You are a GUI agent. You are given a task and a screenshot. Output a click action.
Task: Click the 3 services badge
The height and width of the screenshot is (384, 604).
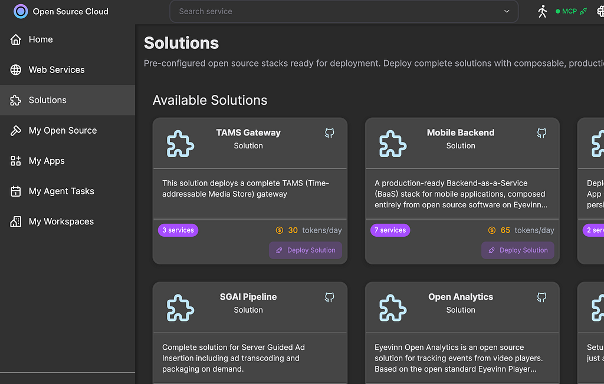click(x=178, y=230)
